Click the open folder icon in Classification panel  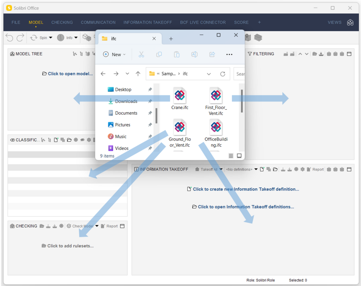(x=69, y=140)
